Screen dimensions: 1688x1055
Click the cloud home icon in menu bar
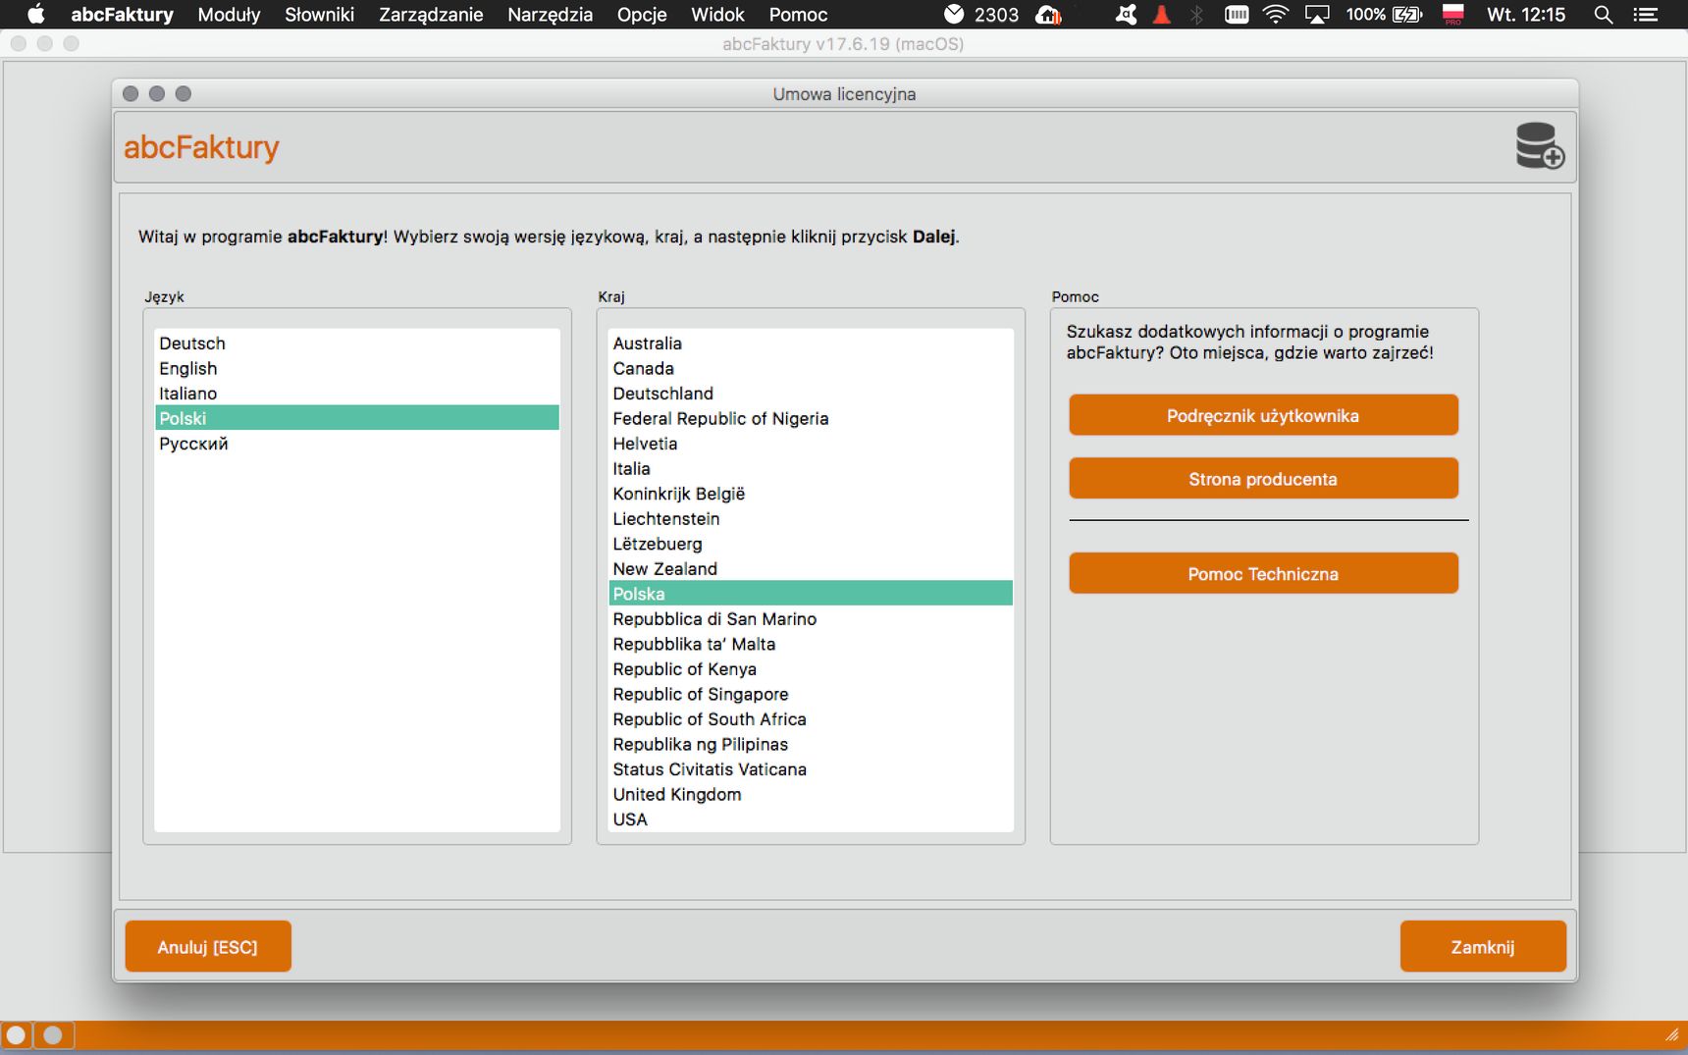1049,15
